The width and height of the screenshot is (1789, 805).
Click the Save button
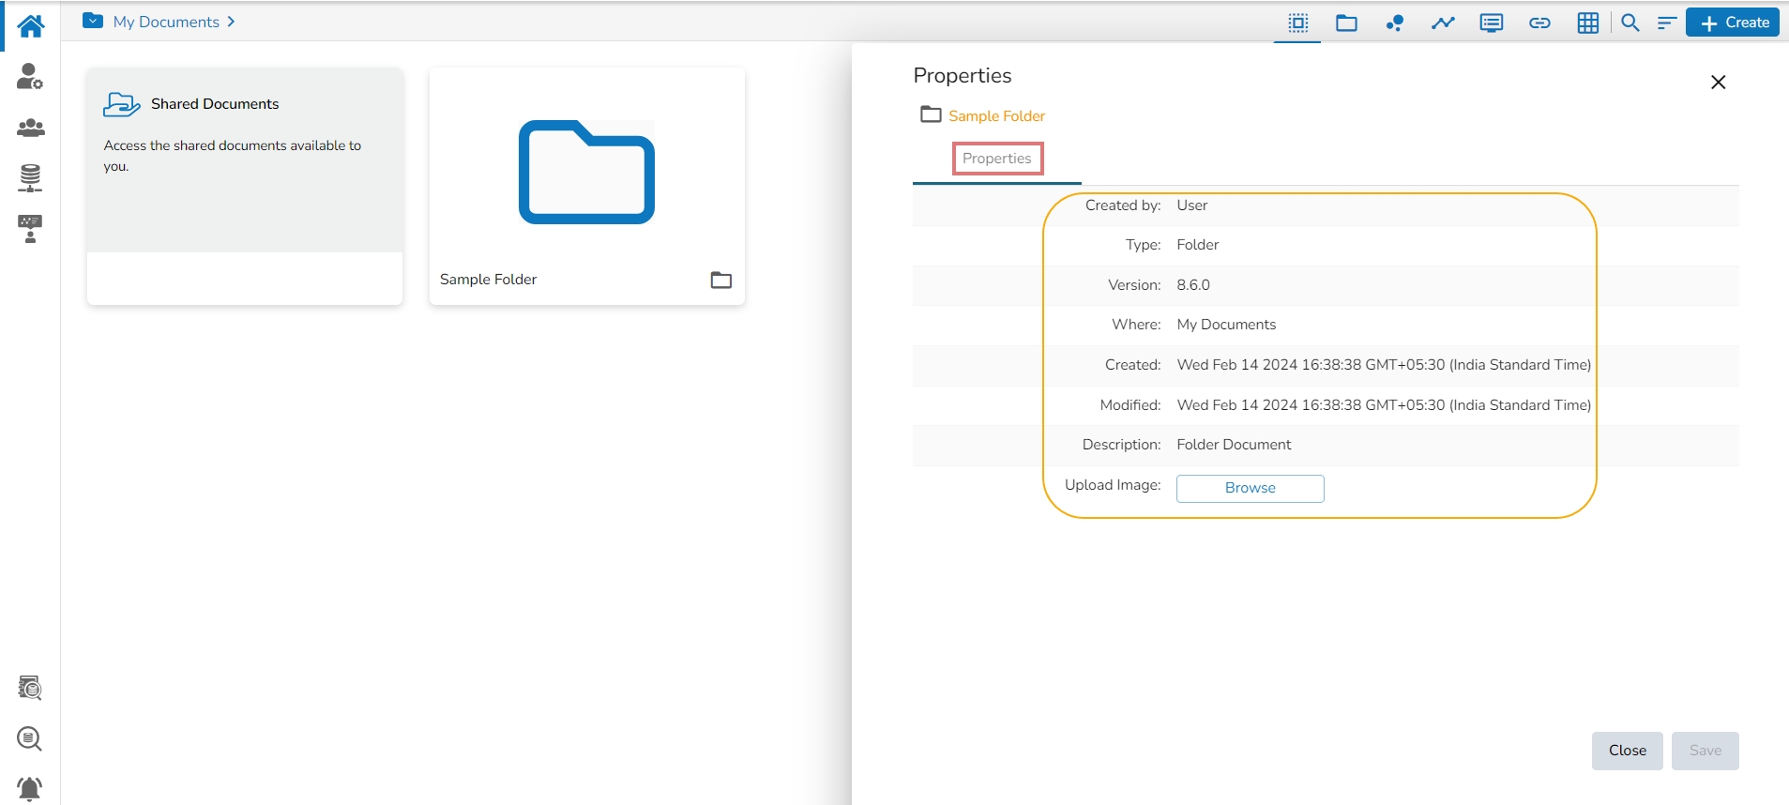[1706, 751]
